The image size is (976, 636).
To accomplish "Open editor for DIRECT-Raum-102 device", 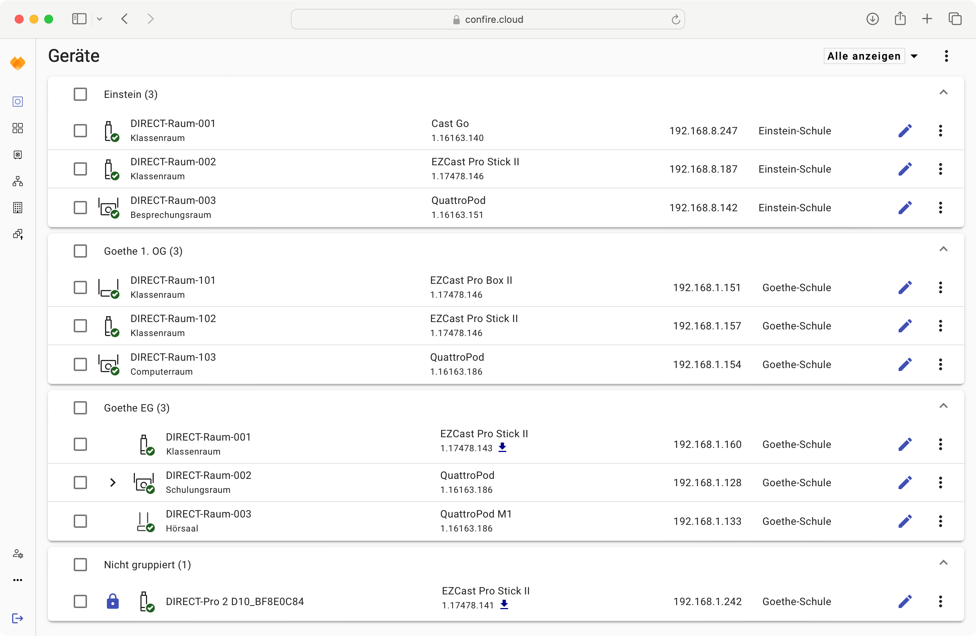I will (x=904, y=326).
